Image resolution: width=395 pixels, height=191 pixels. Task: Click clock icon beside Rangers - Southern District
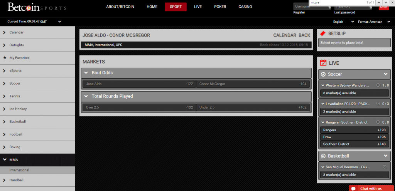pos(378,122)
